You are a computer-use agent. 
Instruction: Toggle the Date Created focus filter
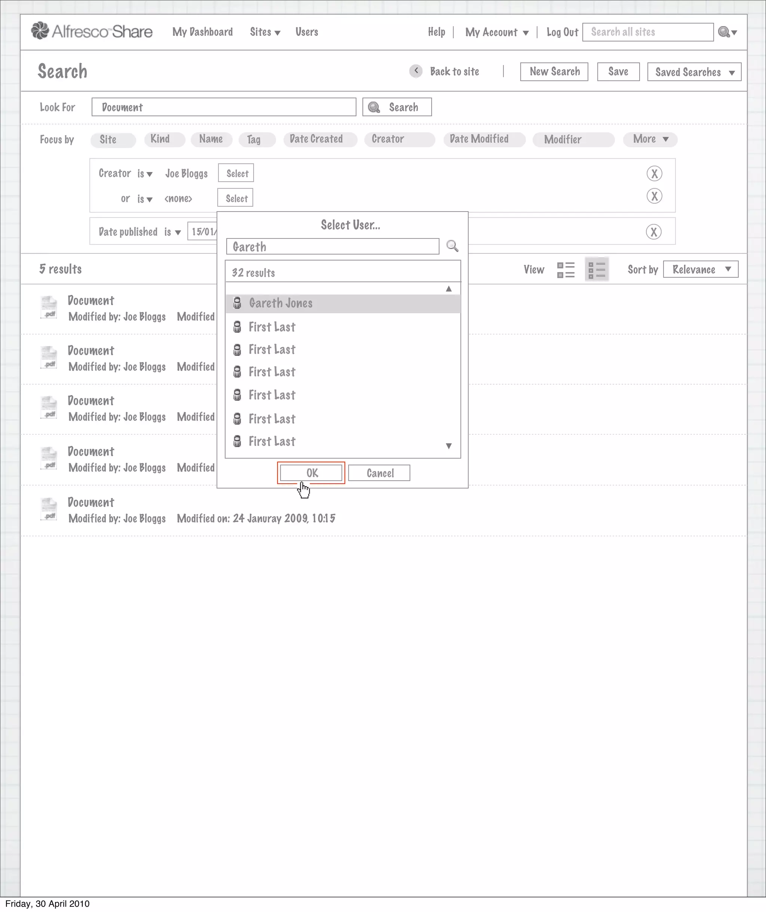click(320, 139)
